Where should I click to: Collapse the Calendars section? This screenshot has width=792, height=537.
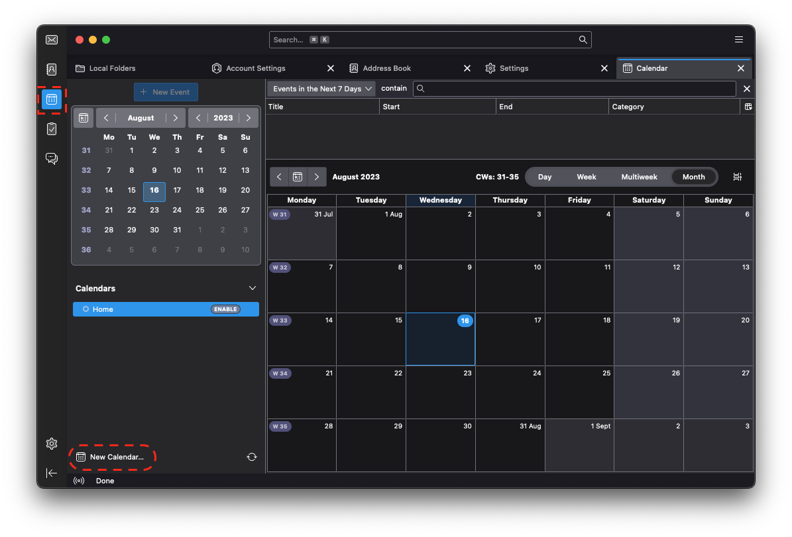pyautogui.click(x=252, y=288)
